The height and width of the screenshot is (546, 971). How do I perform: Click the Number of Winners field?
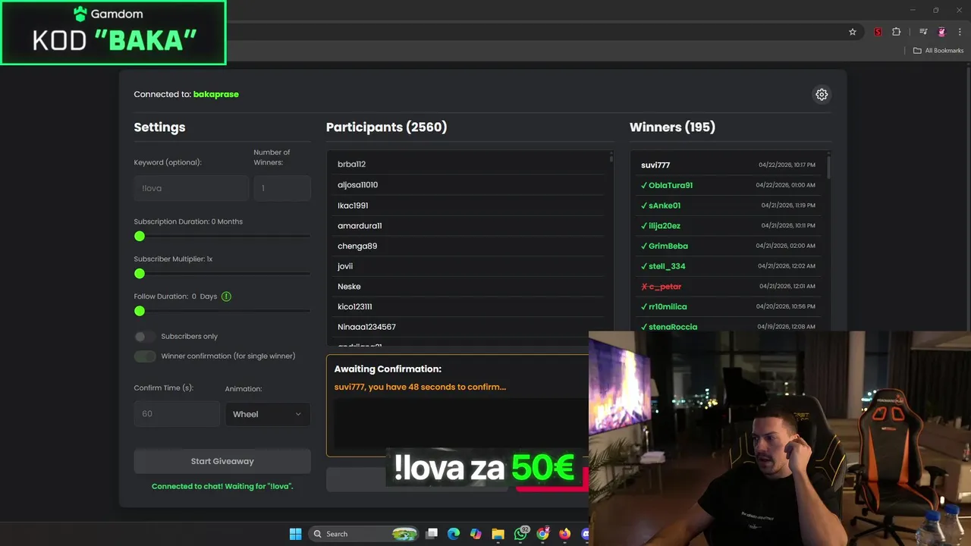[x=282, y=188]
